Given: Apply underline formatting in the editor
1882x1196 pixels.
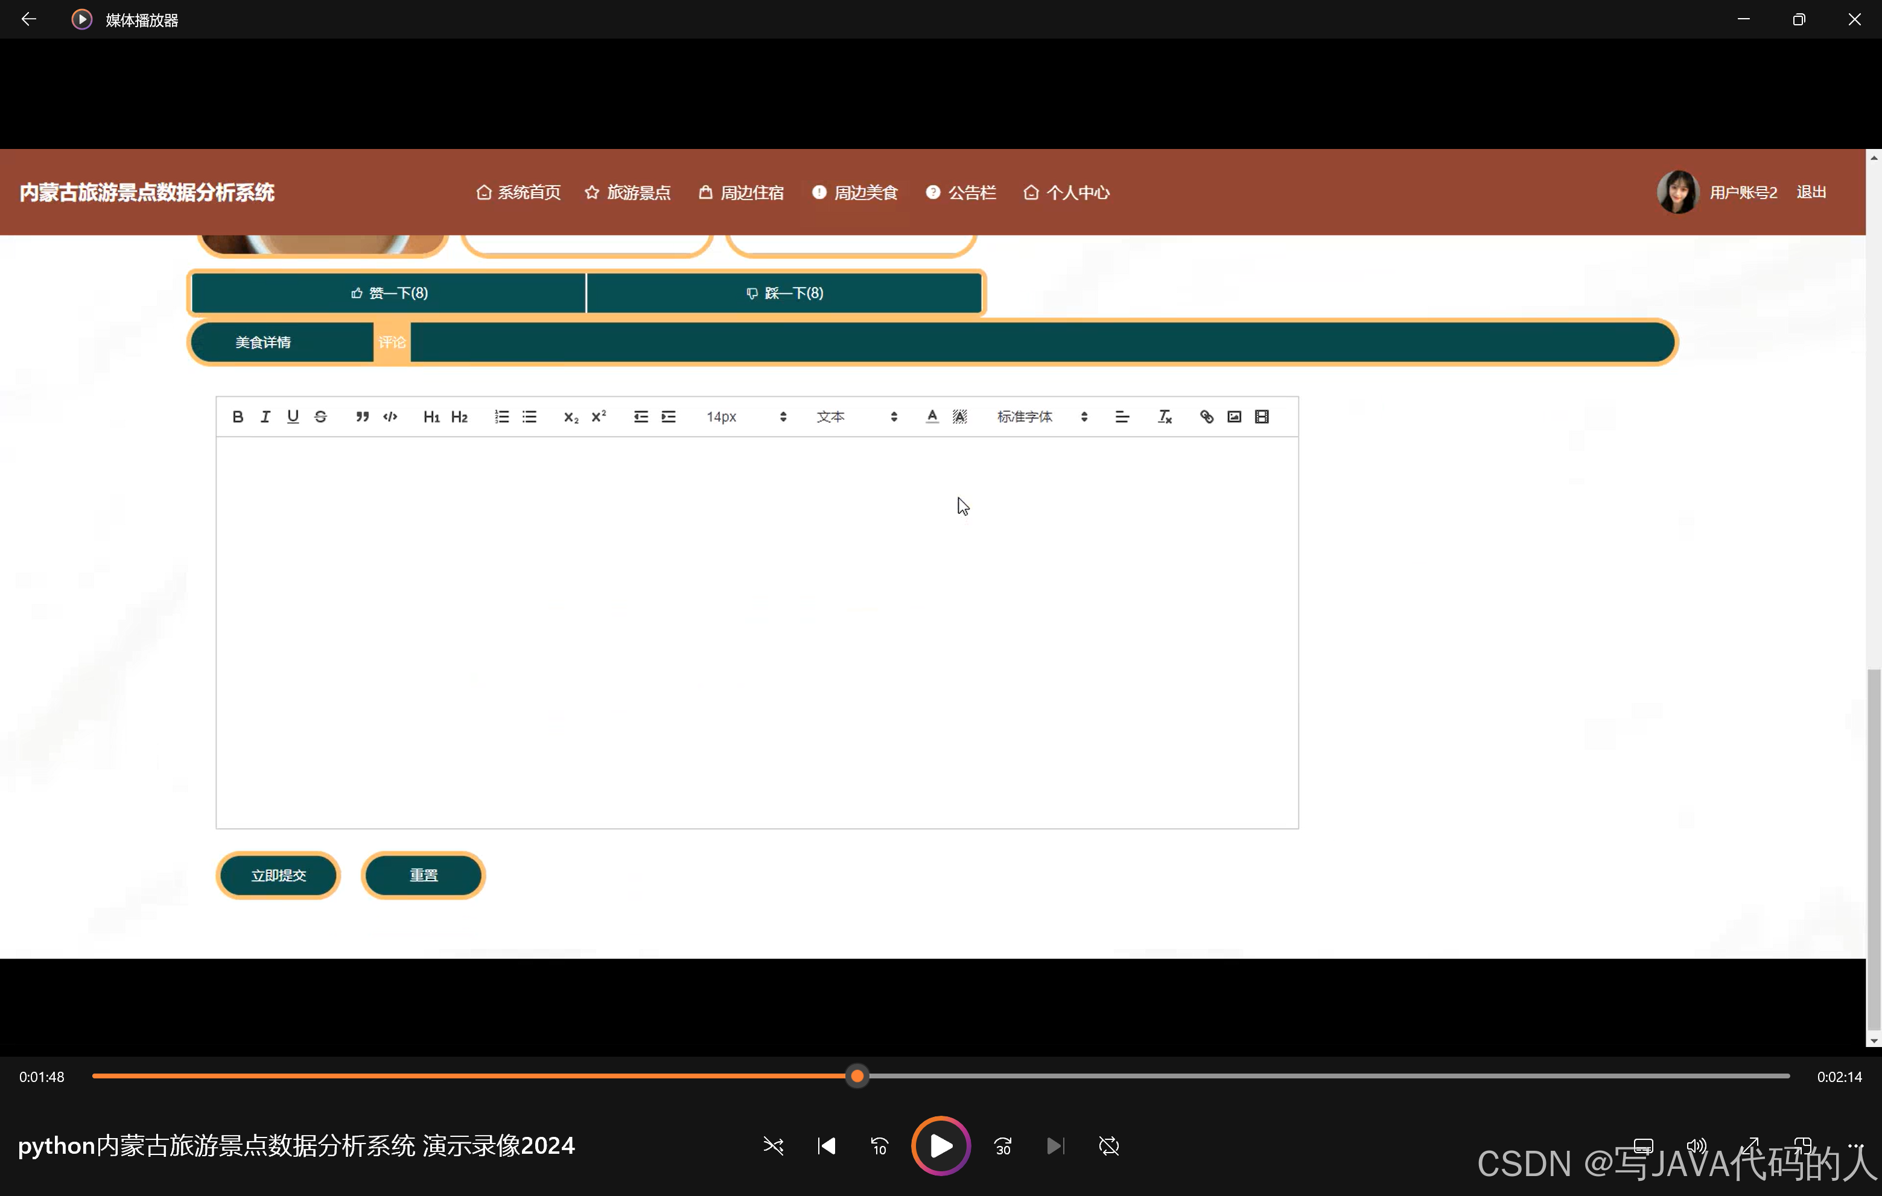Looking at the screenshot, I should coord(293,416).
